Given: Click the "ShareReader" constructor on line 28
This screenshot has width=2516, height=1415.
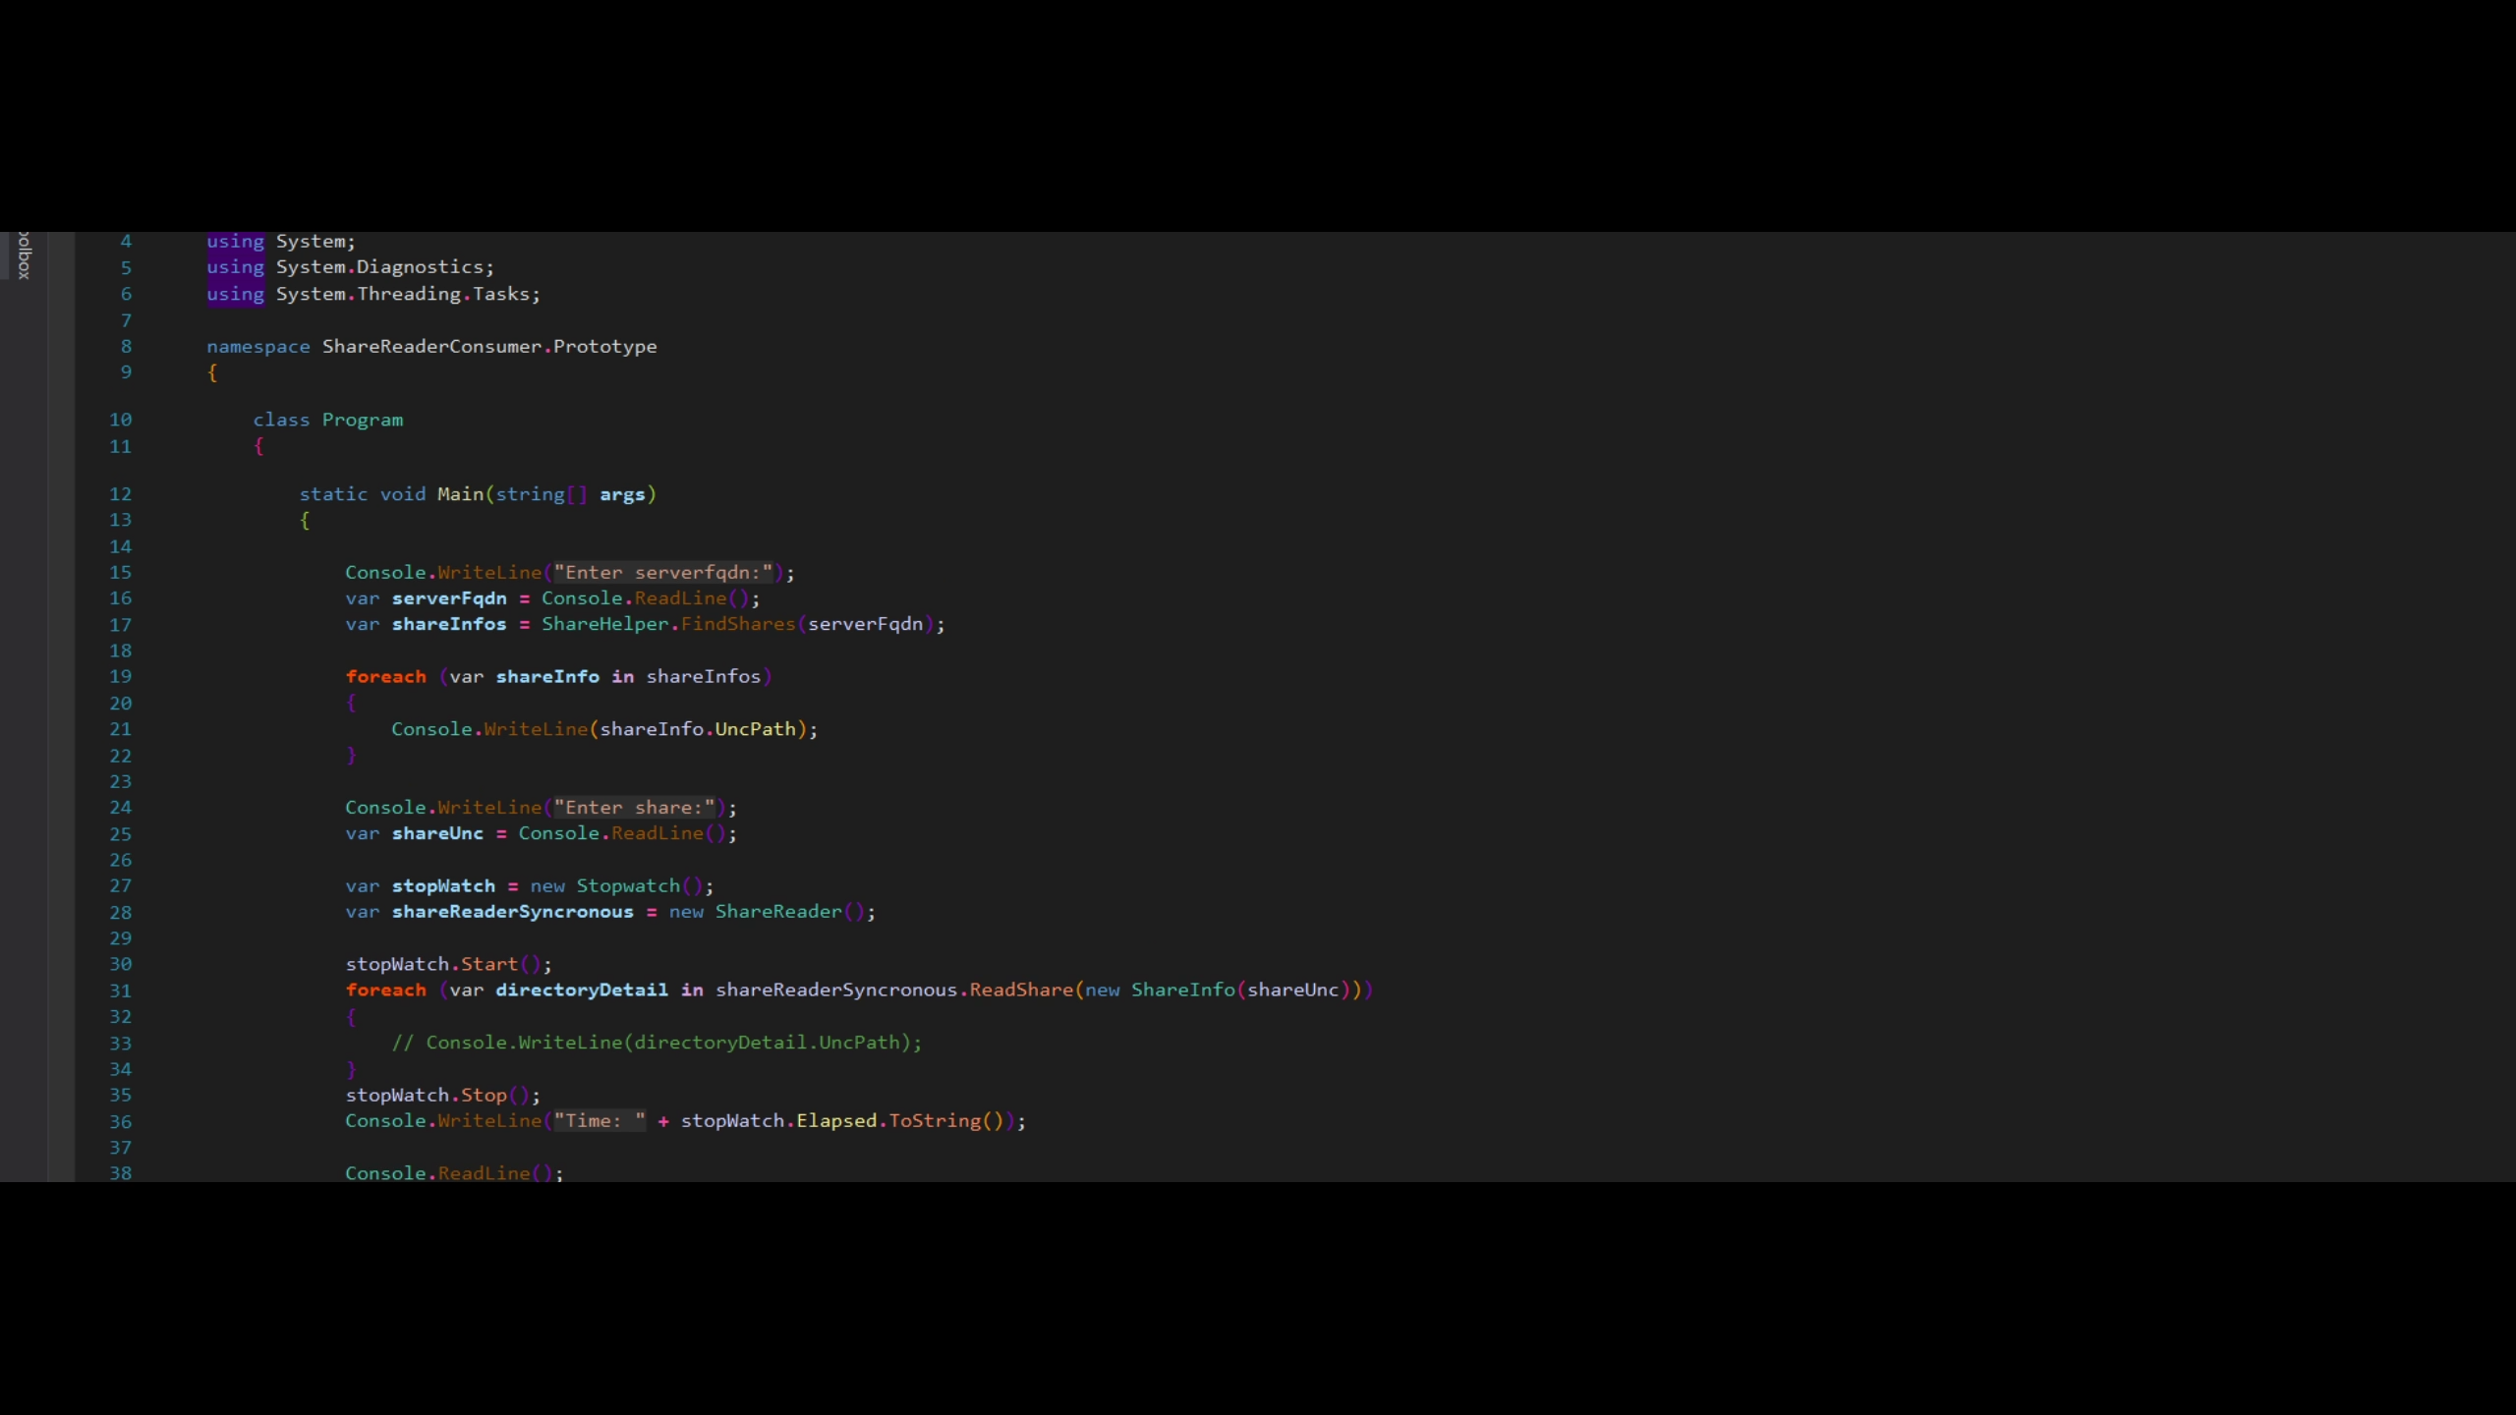Looking at the screenshot, I should 778,912.
